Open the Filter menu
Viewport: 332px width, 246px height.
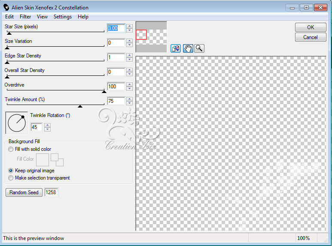tap(25, 17)
